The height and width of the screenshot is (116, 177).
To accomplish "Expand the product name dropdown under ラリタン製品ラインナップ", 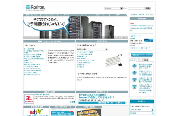I will (92, 49).
